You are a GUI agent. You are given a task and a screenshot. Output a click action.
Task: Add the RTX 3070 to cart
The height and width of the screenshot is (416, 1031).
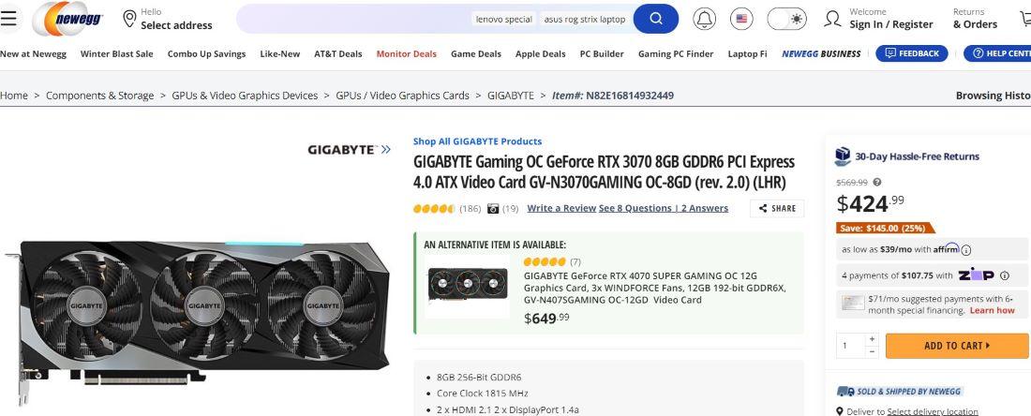click(x=957, y=346)
